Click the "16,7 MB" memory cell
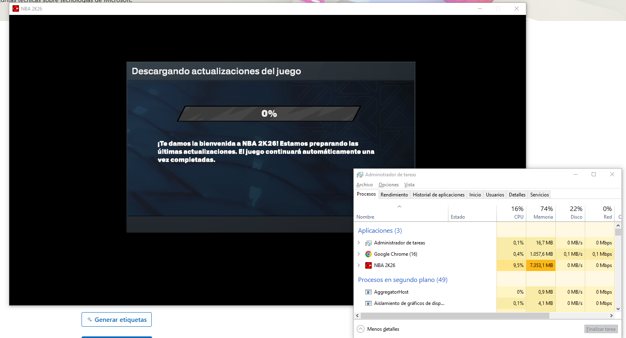 point(541,243)
